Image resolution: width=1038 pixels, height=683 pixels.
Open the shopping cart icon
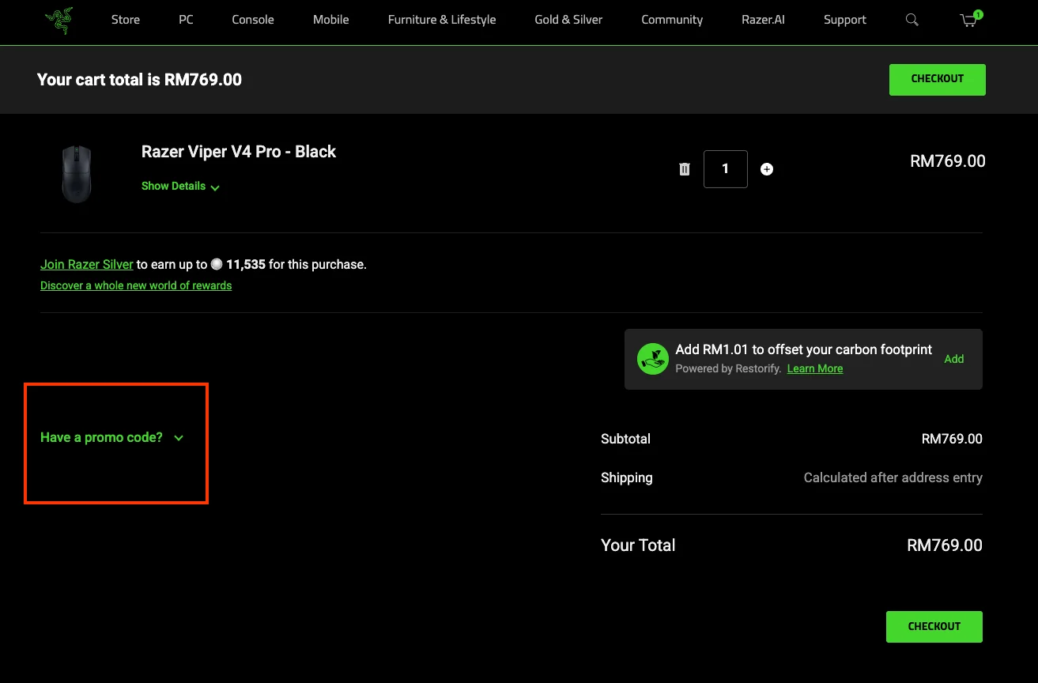tap(968, 21)
